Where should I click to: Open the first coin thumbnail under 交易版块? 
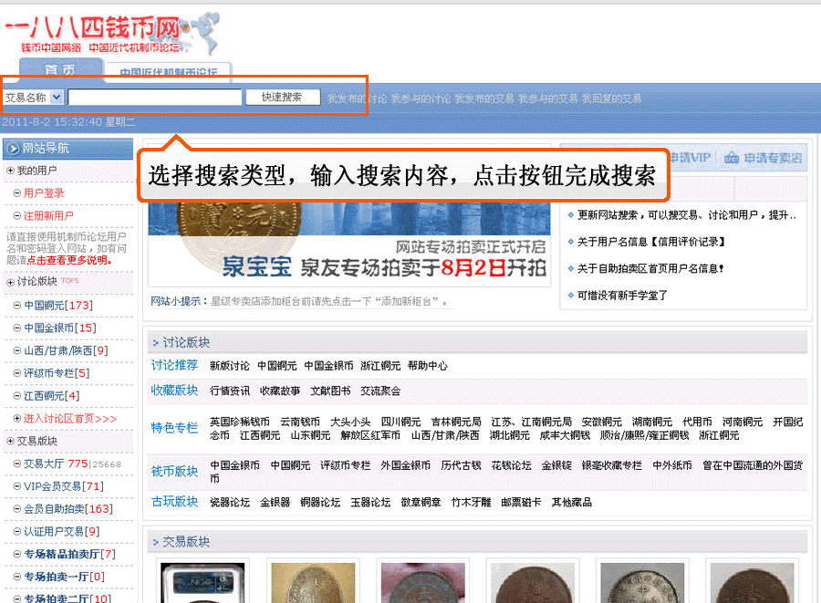203,582
